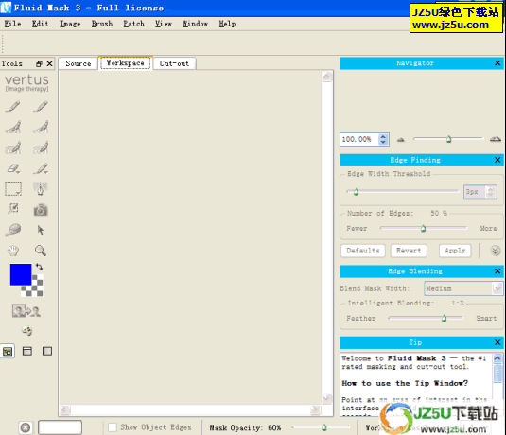
Task: Decrease the 100.00% zoom value with down arrow
Action: (x=383, y=142)
